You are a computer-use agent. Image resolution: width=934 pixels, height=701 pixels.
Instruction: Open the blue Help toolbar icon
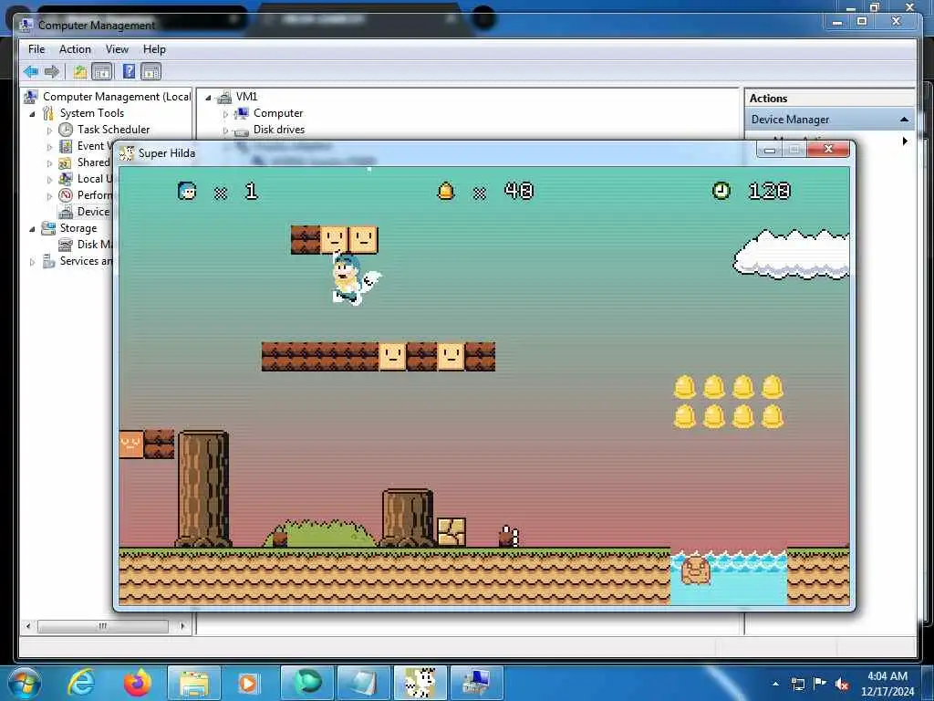pyautogui.click(x=129, y=72)
